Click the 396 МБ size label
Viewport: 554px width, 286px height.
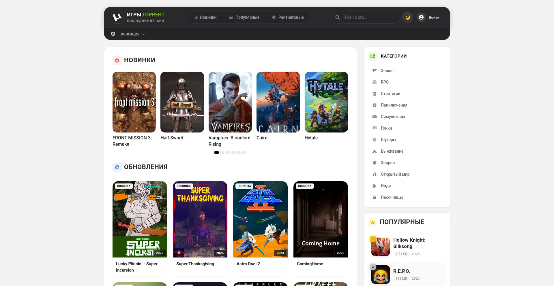point(401,279)
